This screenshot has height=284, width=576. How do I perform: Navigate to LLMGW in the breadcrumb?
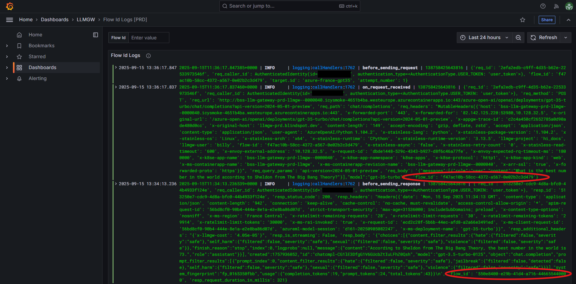click(x=86, y=19)
